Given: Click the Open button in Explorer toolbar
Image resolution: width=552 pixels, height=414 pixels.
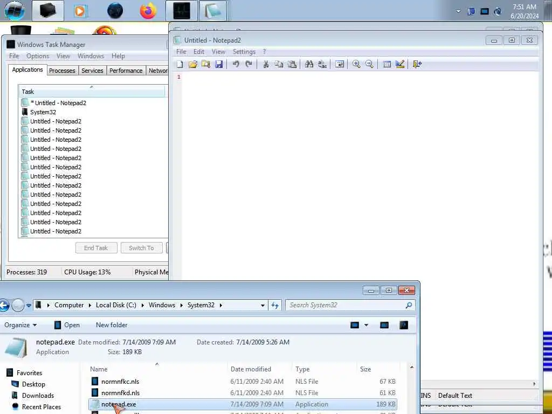Looking at the screenshot, I should [x=67, y=325].
